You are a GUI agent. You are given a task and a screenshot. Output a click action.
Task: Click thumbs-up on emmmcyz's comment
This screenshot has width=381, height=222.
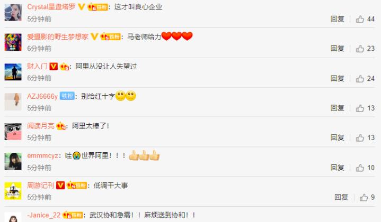pos(360,168)
